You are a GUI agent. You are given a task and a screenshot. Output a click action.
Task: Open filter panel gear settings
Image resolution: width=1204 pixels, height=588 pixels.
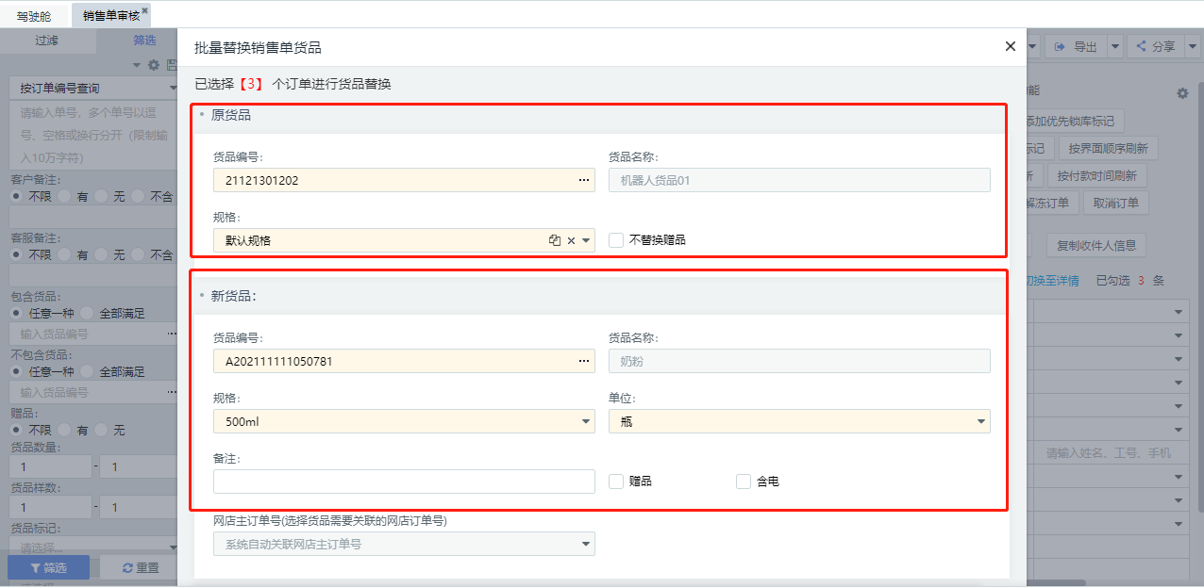[x=154, y=65]
